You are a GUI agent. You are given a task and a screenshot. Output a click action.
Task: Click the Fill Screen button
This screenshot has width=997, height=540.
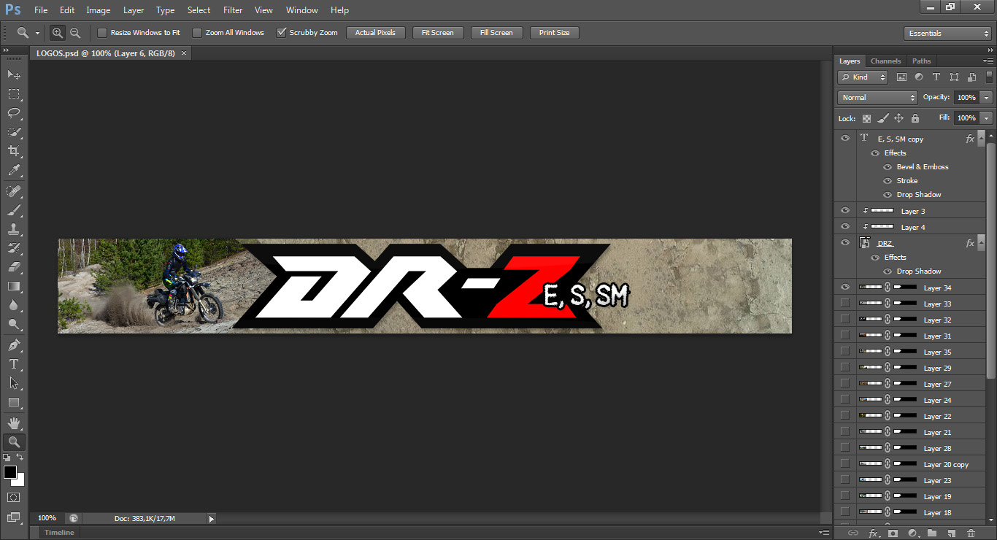click(x=496, y=33)
